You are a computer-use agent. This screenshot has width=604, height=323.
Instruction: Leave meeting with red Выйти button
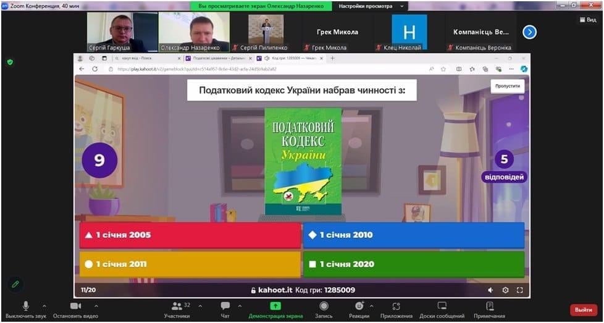click(x=583, y=309)
